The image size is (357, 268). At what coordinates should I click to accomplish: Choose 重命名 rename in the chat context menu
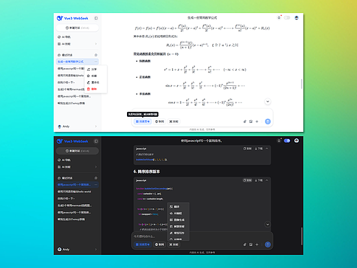pyautogui.click(x=95, y=82)
